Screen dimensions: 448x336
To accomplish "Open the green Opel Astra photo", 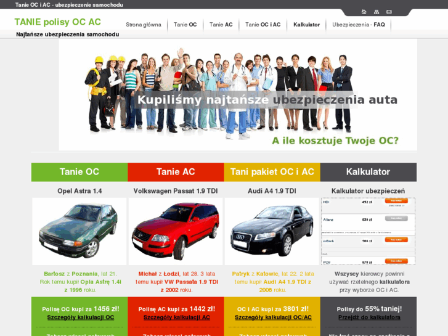I will click(x=79, y=231).
